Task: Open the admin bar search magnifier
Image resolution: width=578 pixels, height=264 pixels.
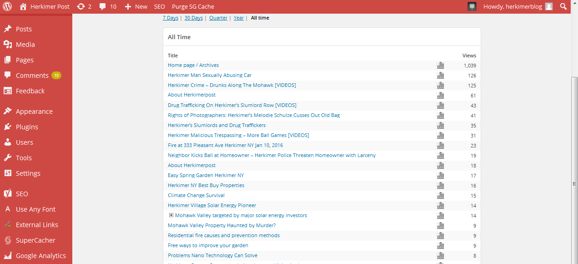Action: coord(563,6)
